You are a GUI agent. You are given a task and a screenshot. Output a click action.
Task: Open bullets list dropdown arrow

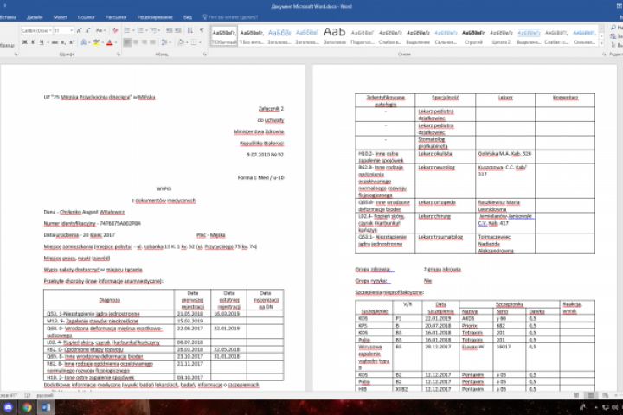pos(132,30)
